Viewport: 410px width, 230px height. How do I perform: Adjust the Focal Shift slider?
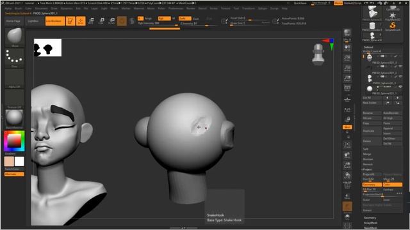coord(250,19)
